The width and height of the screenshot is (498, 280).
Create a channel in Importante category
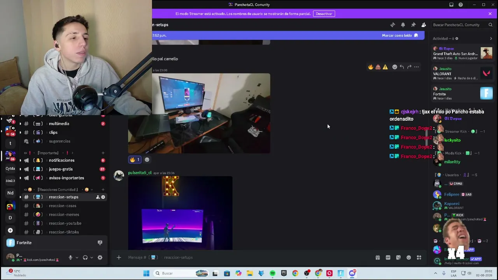(103, 153)
